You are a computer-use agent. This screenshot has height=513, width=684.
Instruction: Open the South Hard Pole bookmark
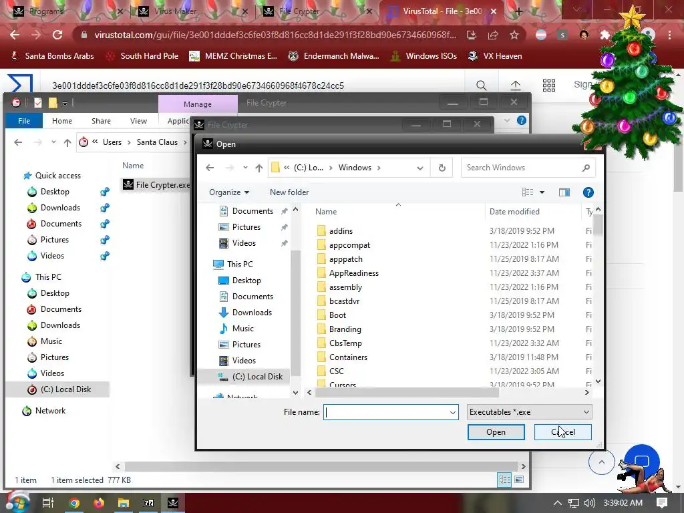point(142,56)
